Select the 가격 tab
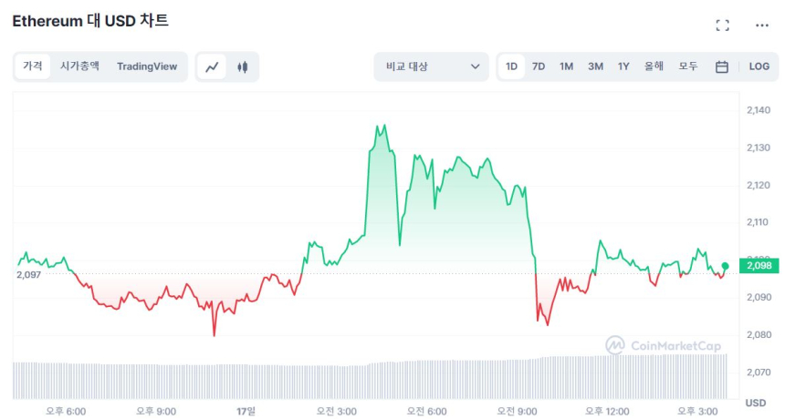The image size is (785, 419). tap(33, 66)
